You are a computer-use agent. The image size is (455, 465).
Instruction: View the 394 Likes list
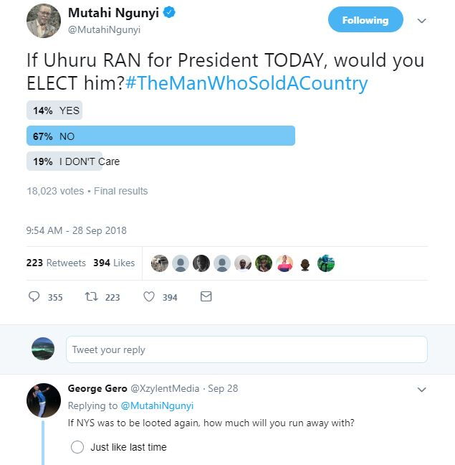114,263
